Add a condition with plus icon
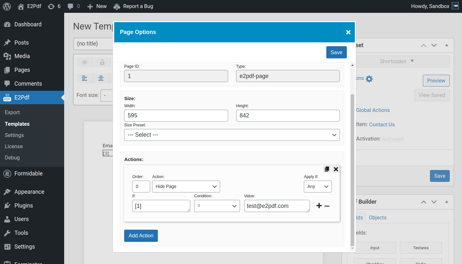This screenshot has width=462, height=264. pos(319,206)
